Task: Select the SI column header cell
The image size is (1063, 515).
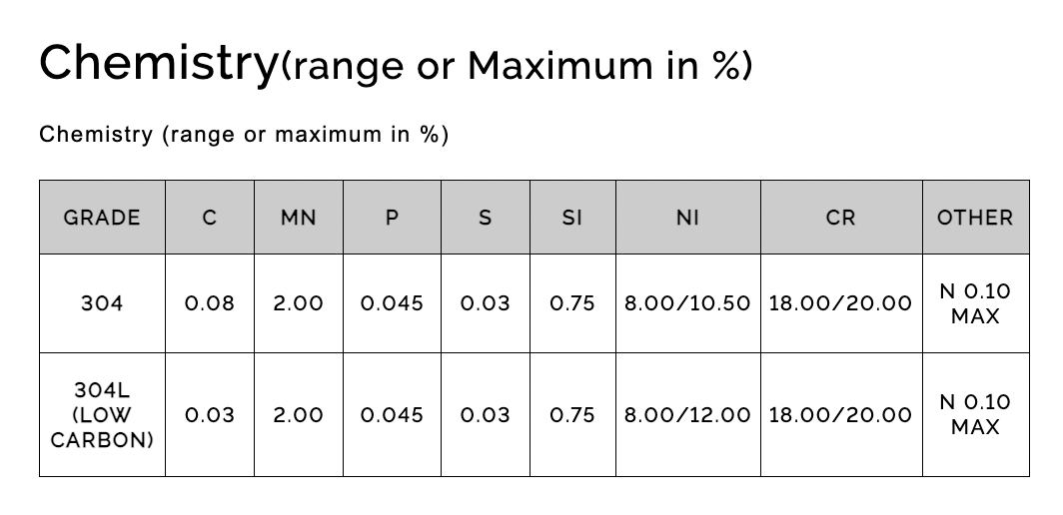Action: click(x=571, y=218)
